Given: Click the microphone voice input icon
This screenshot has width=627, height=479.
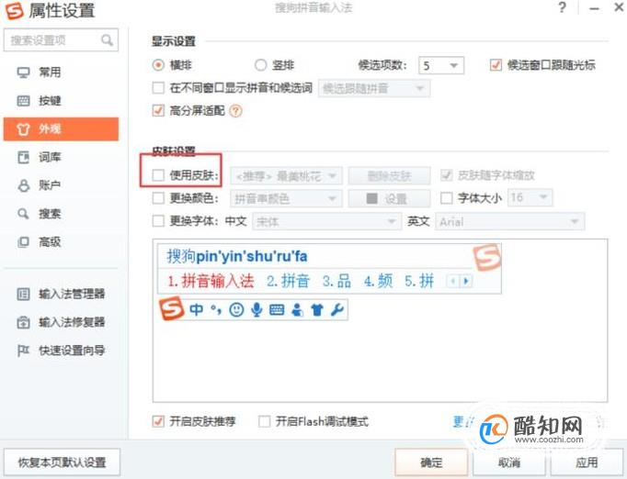Looking at the screenshot, I should click(256, 310).
